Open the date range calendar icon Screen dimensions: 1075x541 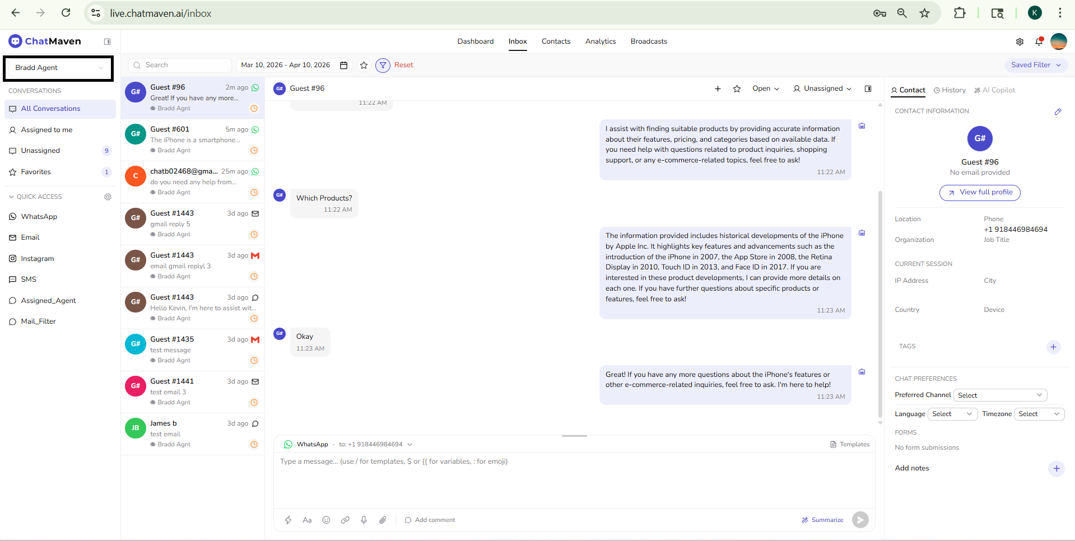tap(344, 66)
